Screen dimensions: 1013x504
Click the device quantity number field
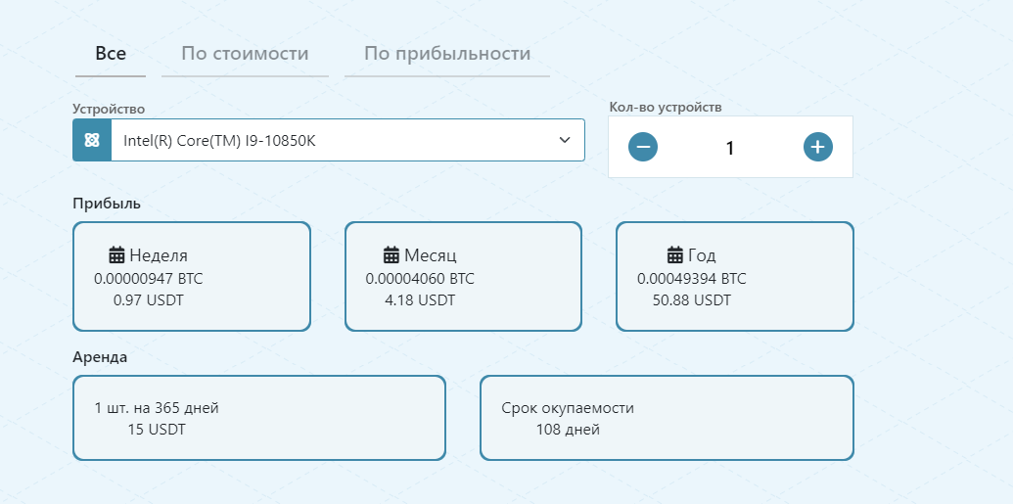tap(729, 148)
